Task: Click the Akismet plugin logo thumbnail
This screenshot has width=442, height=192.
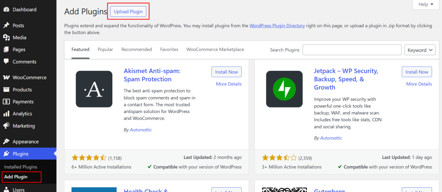Action: click(94, 89)
